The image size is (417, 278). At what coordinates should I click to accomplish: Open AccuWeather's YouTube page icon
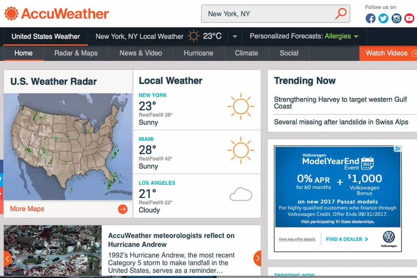pyautogui.click(x=409, y=18)
